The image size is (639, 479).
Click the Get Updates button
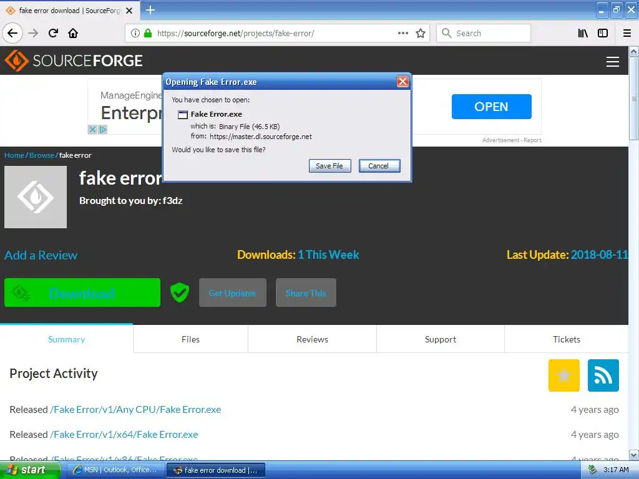[x=232, y=293]
